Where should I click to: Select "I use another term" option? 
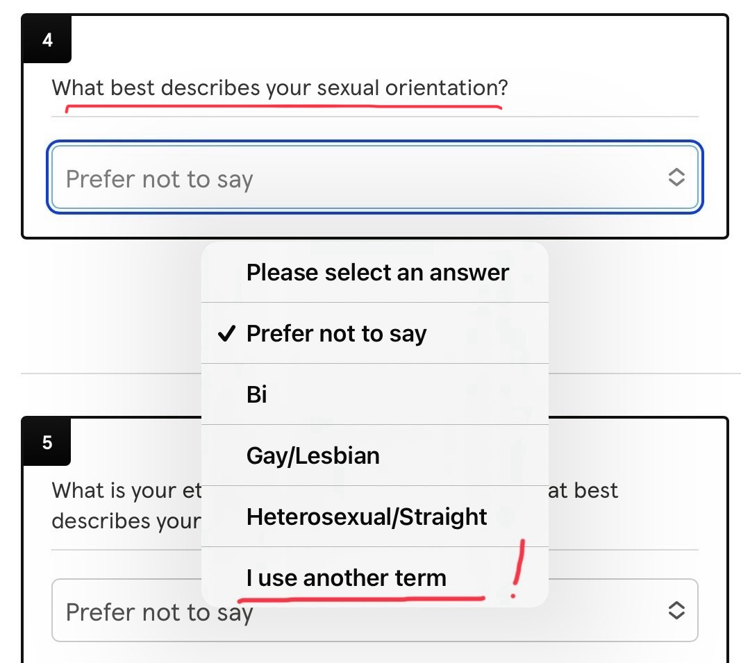point(375,577)
